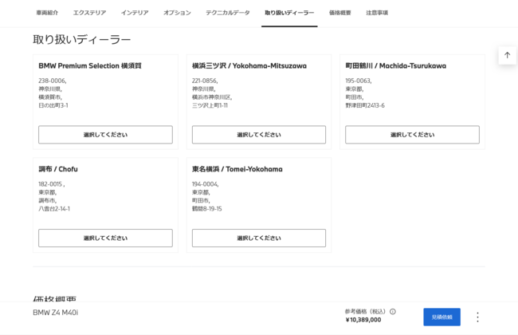Open the 価格概要 tab

[x=340, y=13]
